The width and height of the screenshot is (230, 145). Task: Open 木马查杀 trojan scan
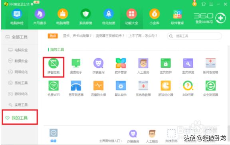40,17
